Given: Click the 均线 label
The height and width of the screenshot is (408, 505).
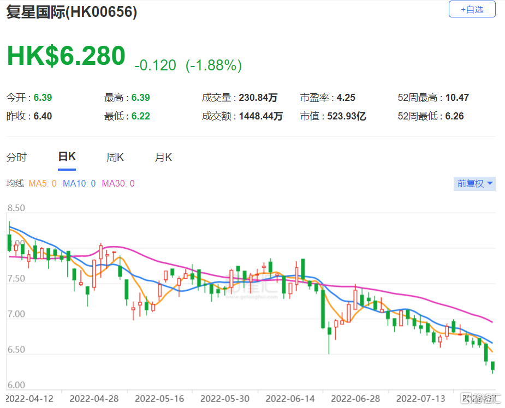Looking at the screenshot, I should [15, 183].
